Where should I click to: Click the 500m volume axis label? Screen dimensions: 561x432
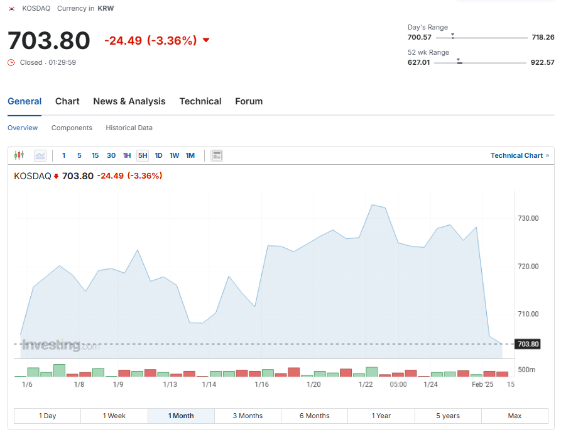click(x=526, y=370)
